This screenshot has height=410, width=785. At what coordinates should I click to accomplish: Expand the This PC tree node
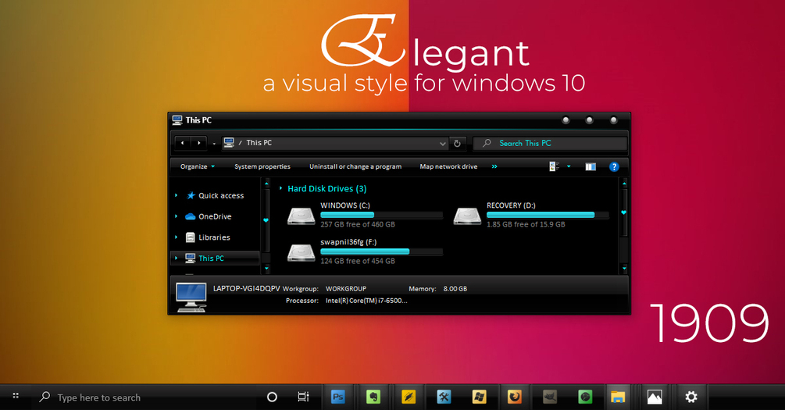(x=177, y=258)
